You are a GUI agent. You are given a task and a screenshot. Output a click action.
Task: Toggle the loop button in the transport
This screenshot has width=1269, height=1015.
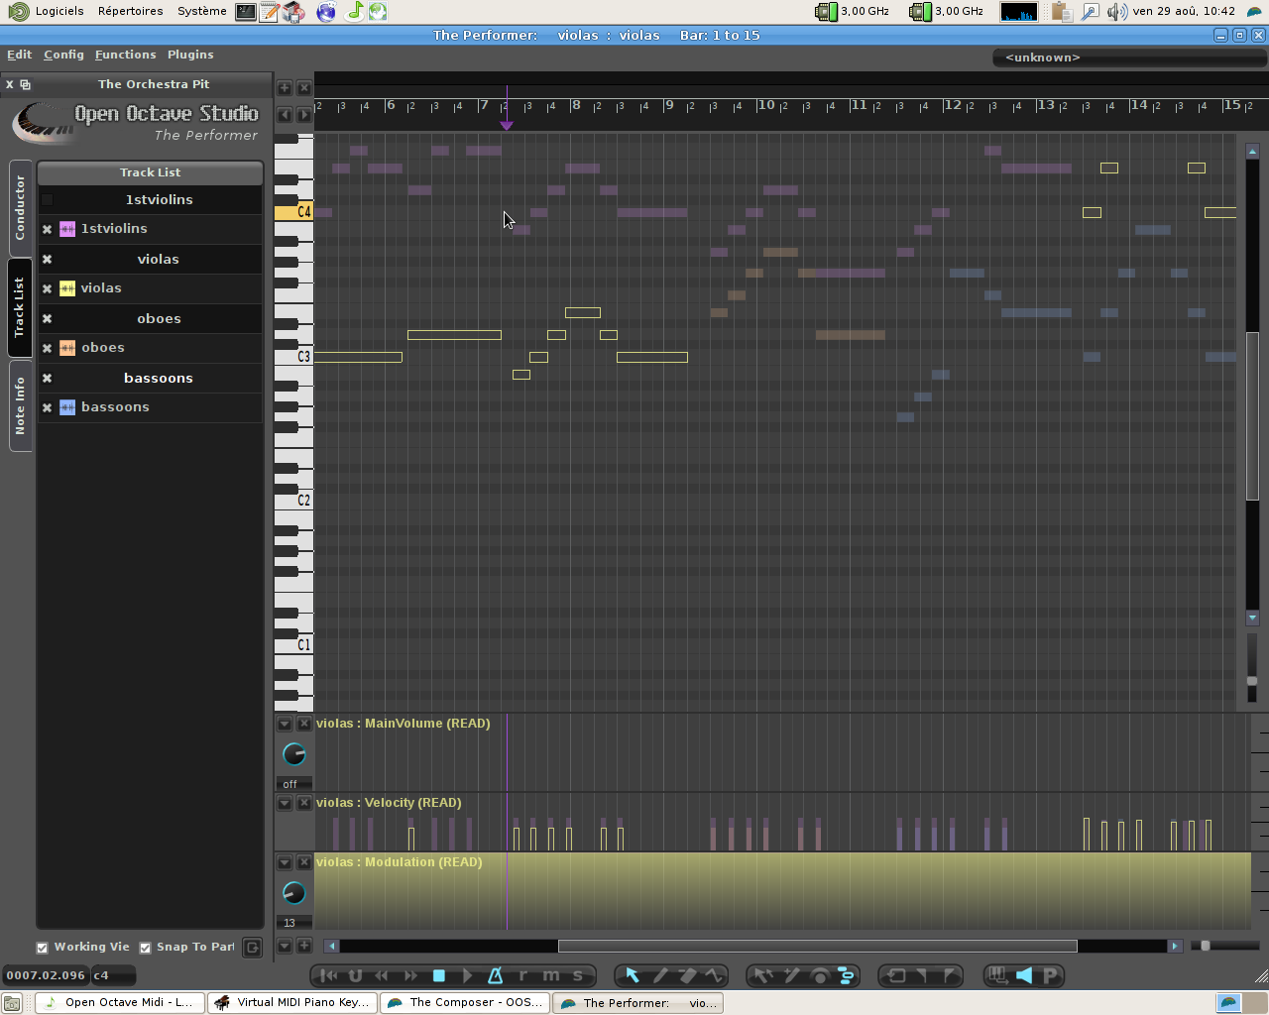(x=356, y=976)
